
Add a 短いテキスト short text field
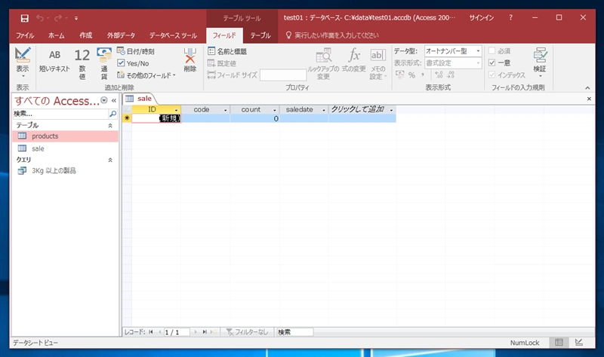click(x=54, y=61)
